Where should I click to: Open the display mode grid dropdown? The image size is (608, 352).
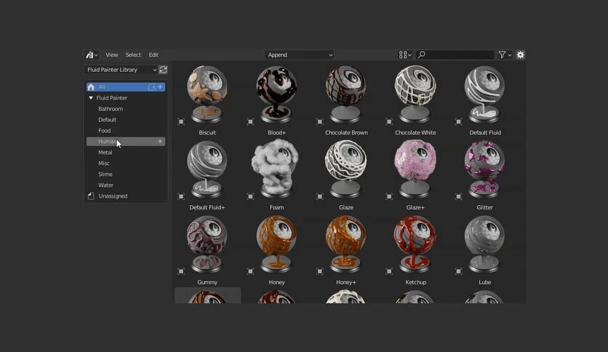[x=405, y=55]
